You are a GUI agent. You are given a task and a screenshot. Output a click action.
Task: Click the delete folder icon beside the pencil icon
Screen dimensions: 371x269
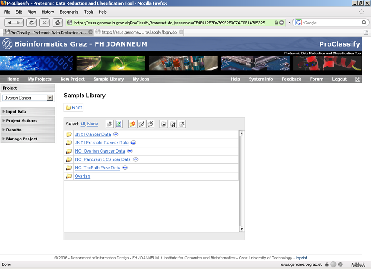coord(150,124)
